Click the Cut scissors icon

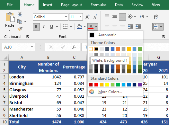[20, 14]
